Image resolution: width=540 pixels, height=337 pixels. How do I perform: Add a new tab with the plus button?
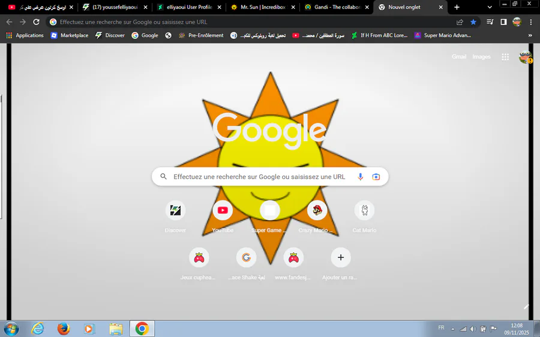(x=457, y=7)
